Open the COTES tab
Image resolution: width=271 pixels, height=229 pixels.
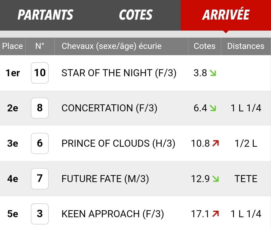pos(136,15)
